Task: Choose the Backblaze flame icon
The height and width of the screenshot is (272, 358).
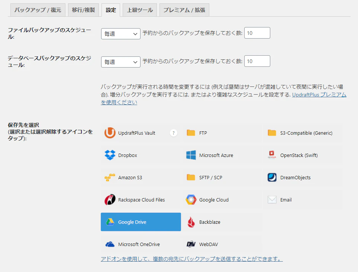Action: tap(191, 222)
